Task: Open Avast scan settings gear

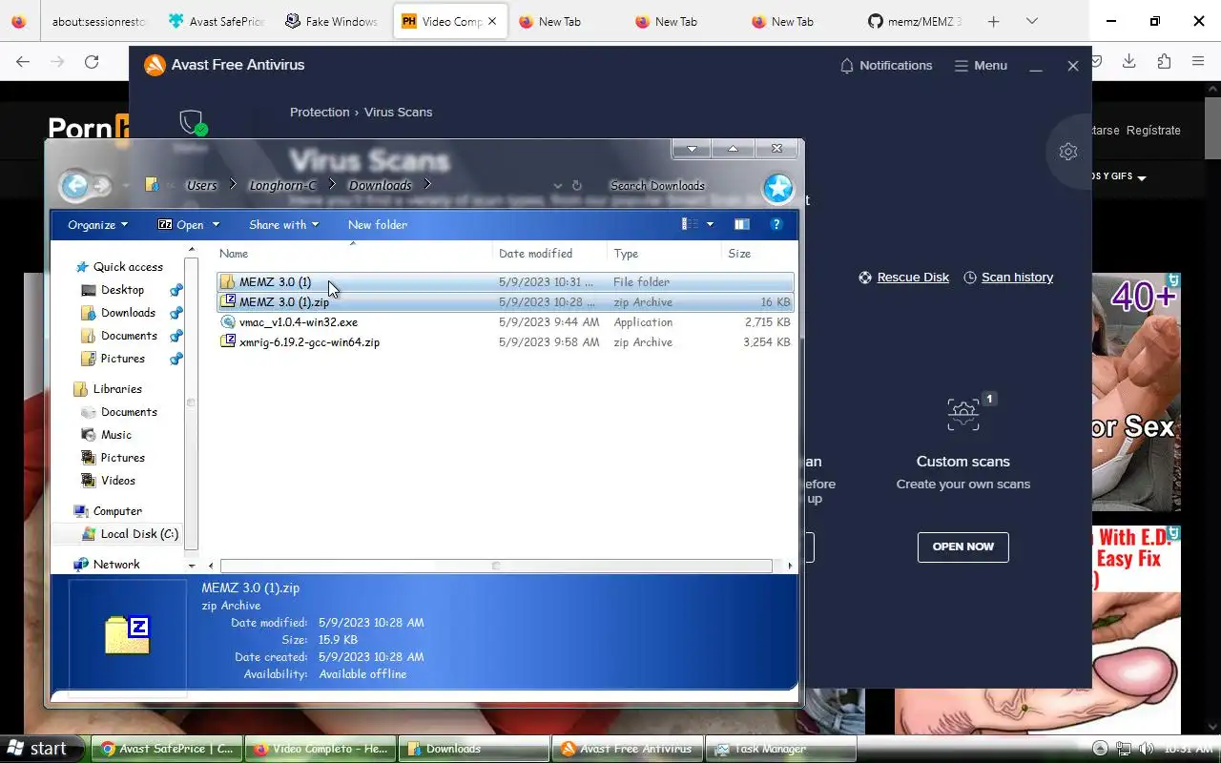Action: (x=1068, y=152)
